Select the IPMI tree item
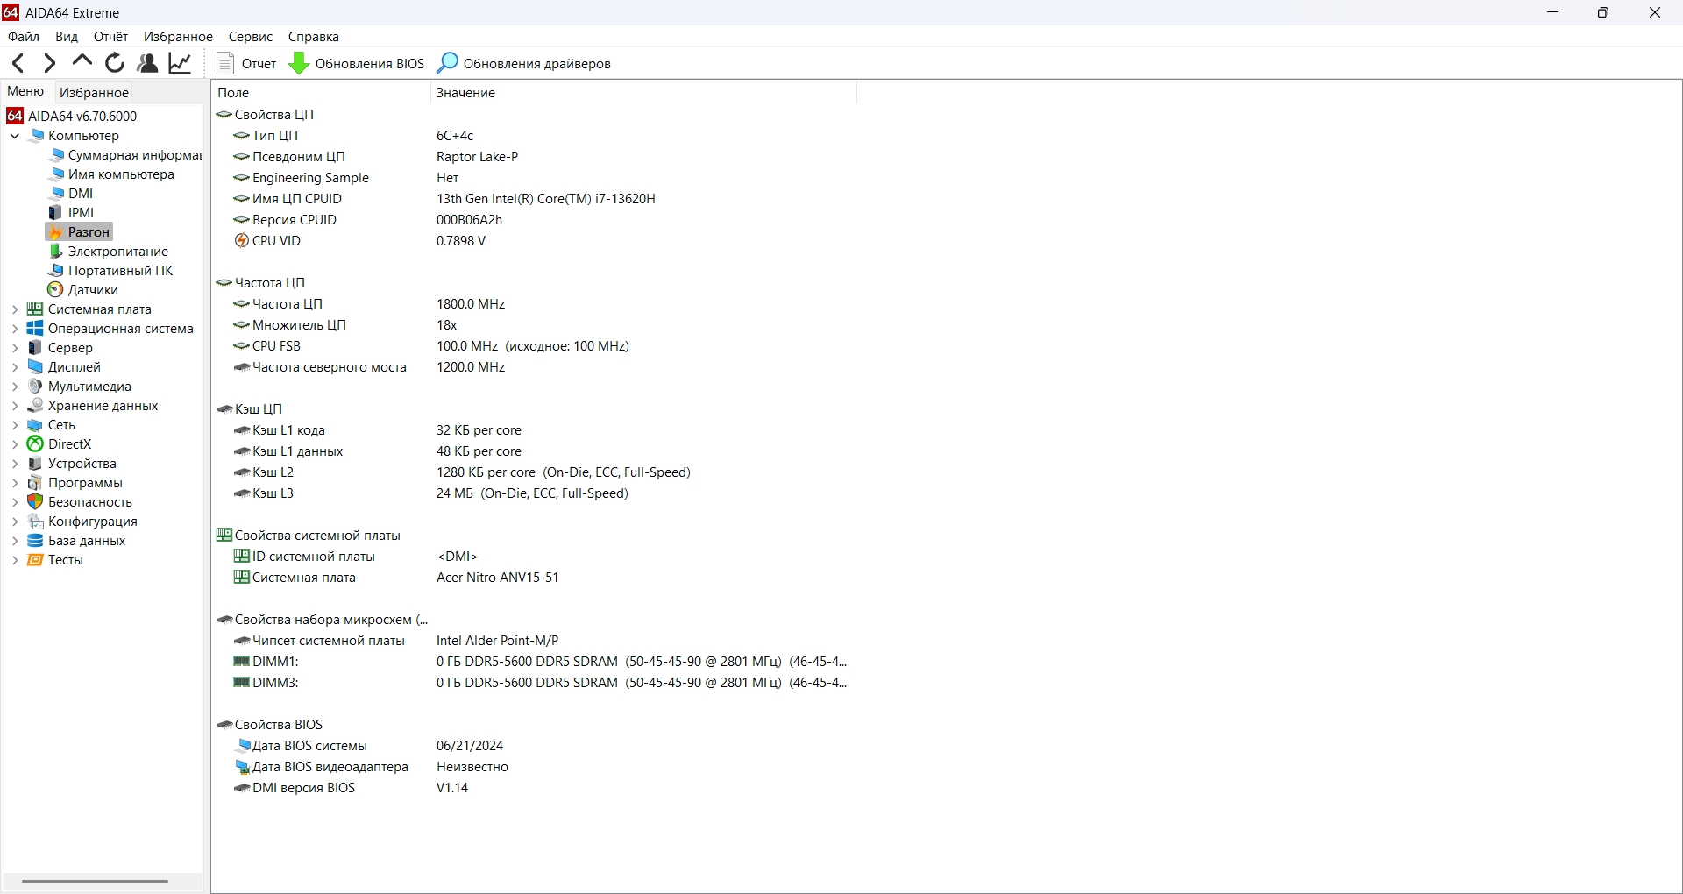Image resolution: width=1683 pixels, height=894 pixels. [81, 213]
